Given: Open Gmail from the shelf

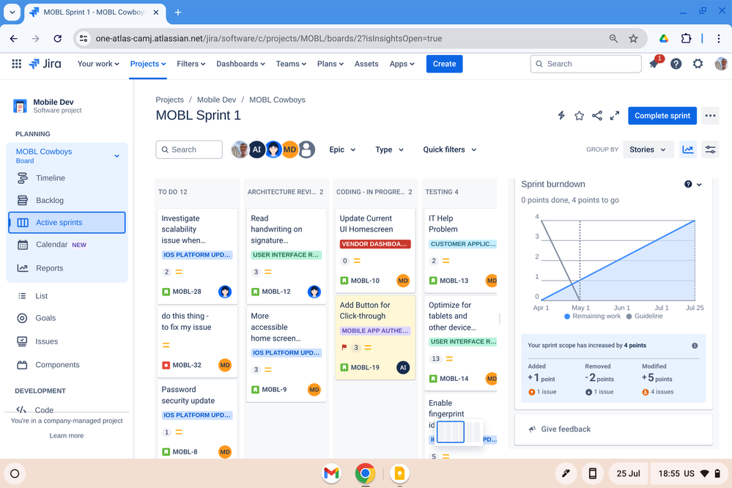Looking at the screenshot, I should [331, 473].
